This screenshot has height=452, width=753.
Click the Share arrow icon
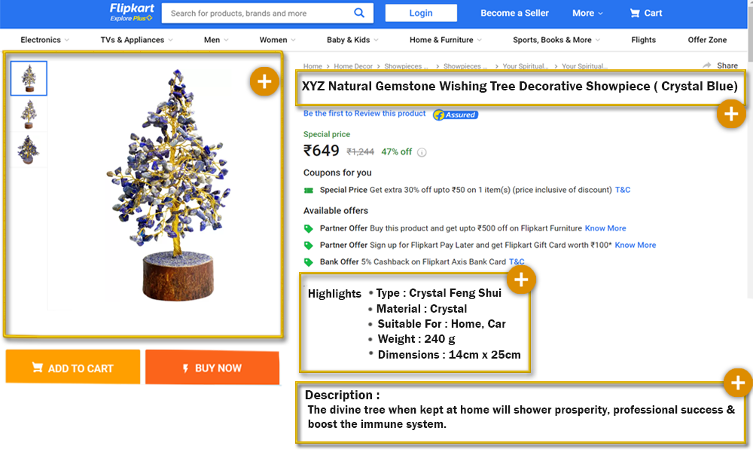[707, 66]
